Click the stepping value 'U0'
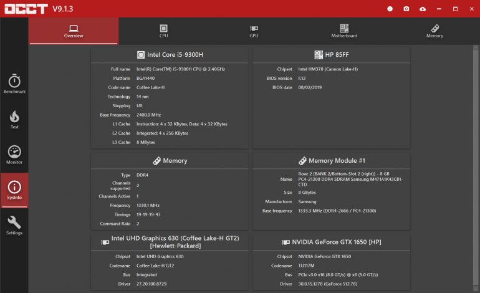The height and width of the screenshot is (293, 480). pyautogui.click(x=139, y=106)
